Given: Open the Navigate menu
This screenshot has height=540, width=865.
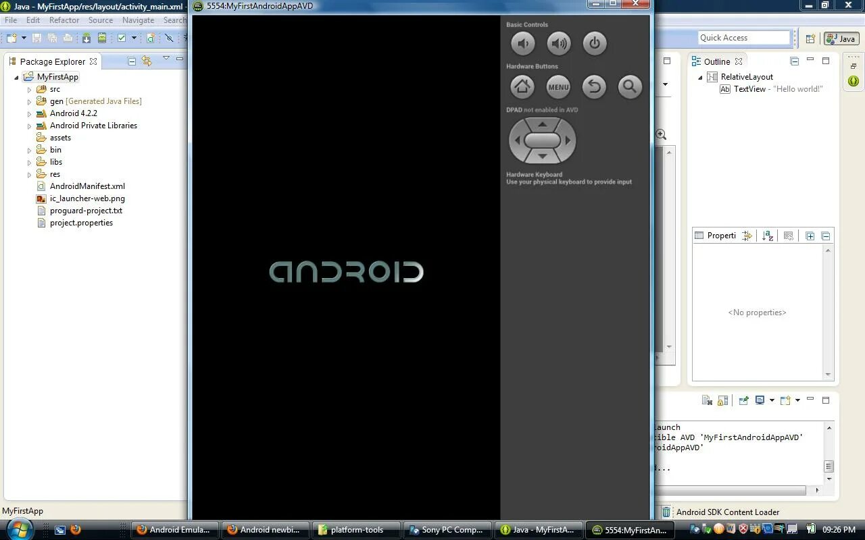Looking at the screenshot, I should click(x=138, y=20).
